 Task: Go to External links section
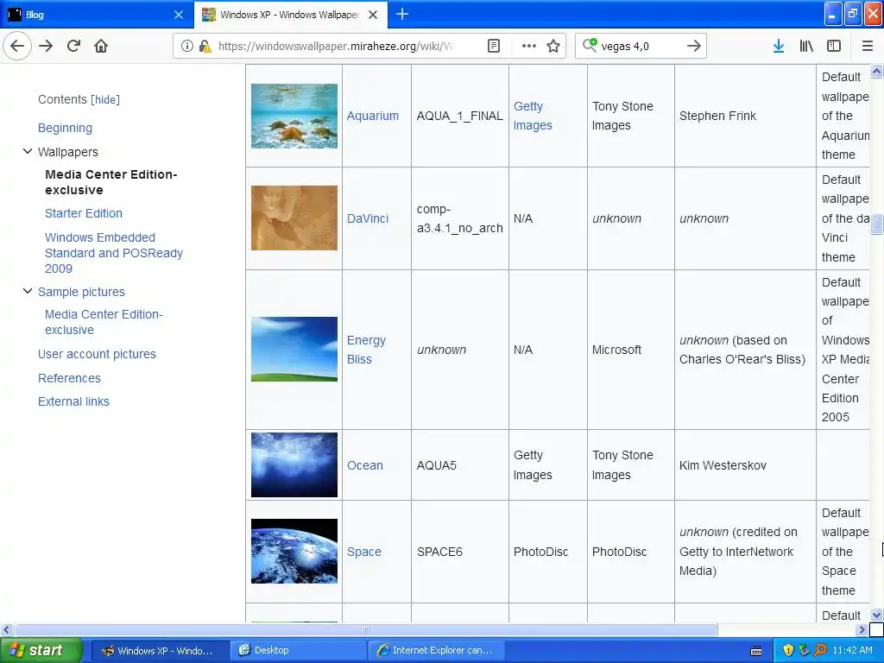[x=73, y=401]
